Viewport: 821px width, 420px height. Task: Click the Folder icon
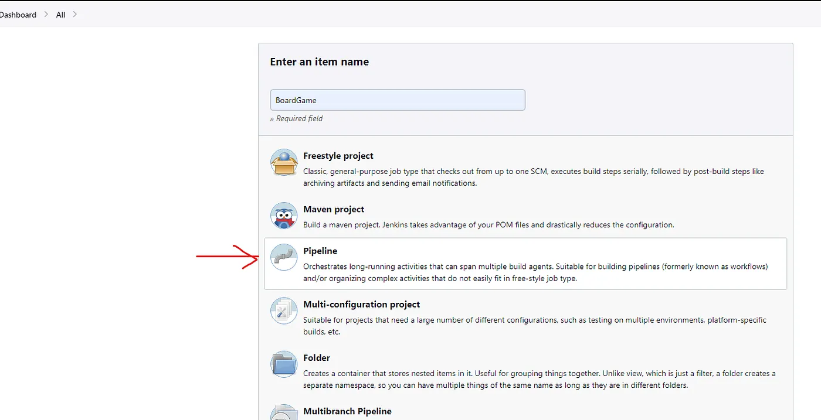(x=284, y=364)
